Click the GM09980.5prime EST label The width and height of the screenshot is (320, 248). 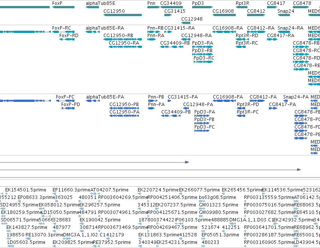coord(218,212)
